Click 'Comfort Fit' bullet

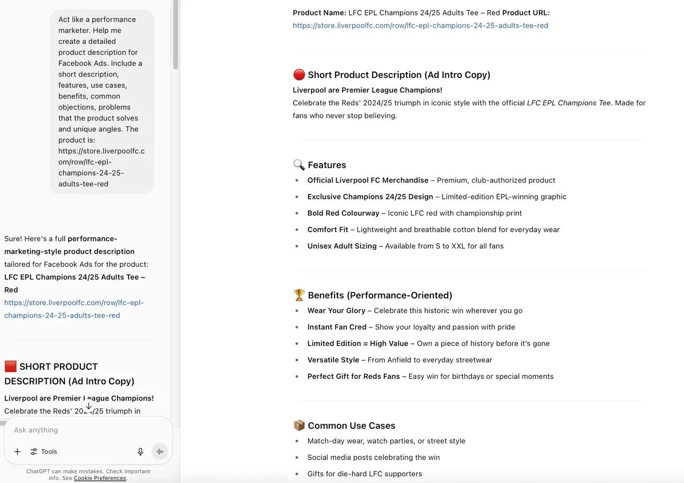[x=433, y=230]
